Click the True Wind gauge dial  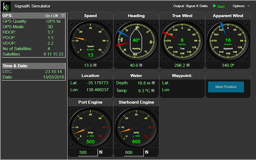tap(182, 40)
